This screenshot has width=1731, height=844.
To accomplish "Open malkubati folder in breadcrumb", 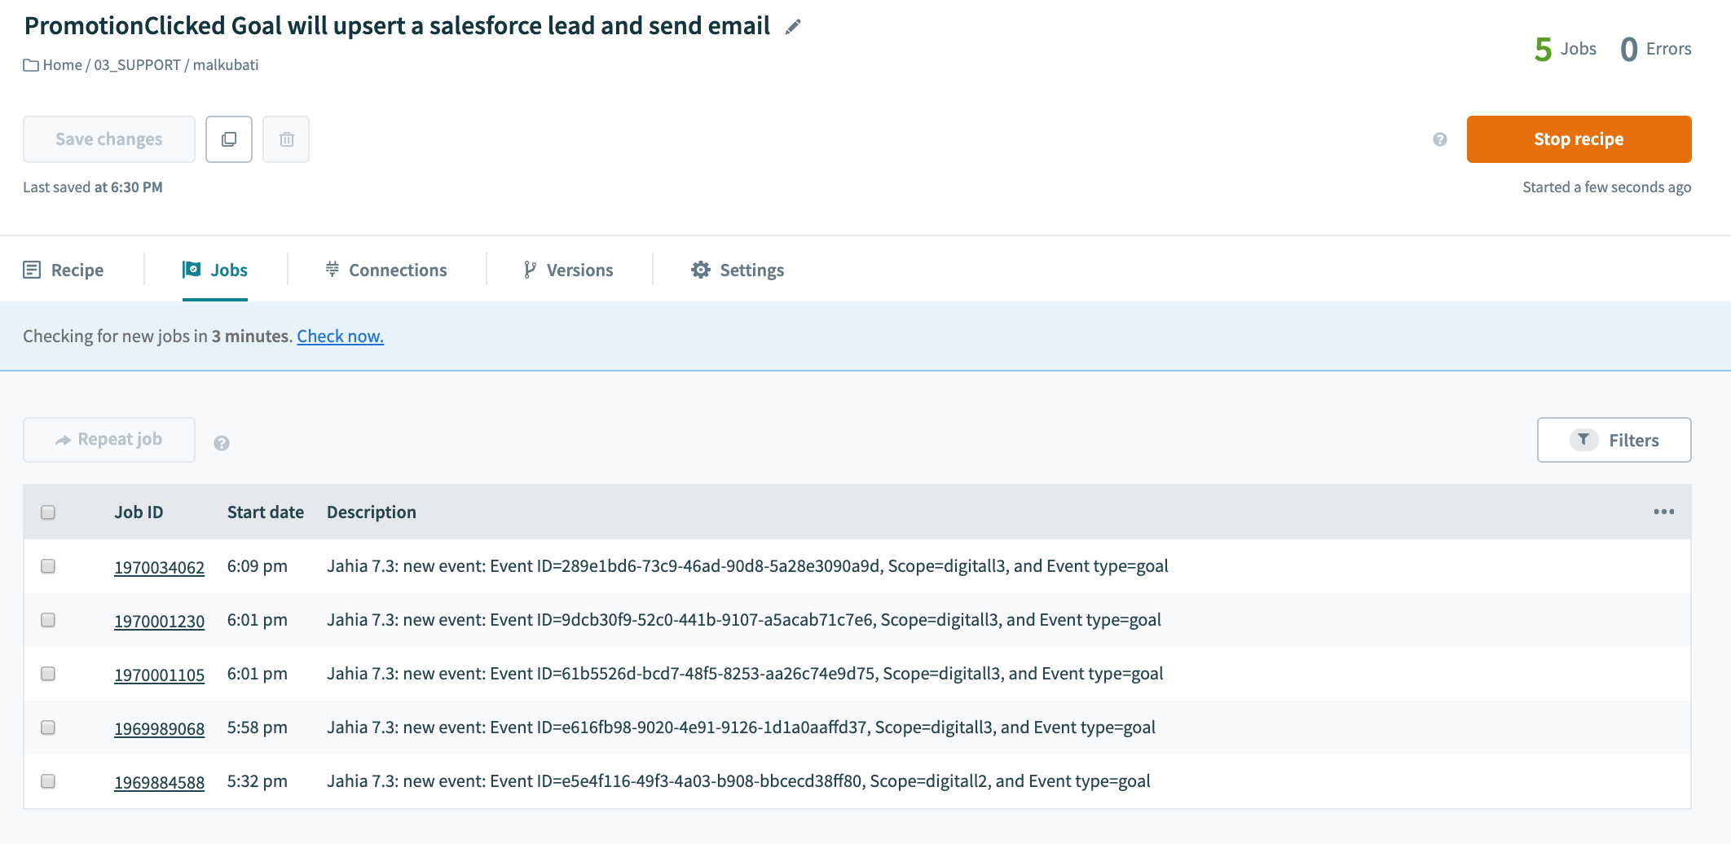I will tap(226, 65).
